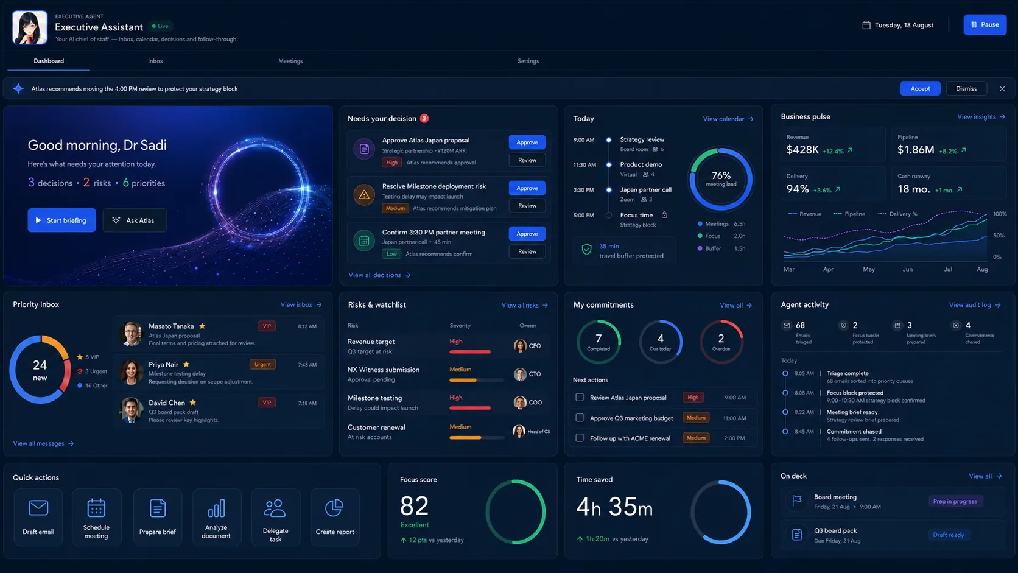Viewport: 1018px width, 573px height.
Task: Open the Settings tab
Action: 528,61
